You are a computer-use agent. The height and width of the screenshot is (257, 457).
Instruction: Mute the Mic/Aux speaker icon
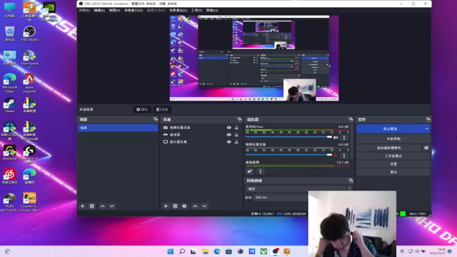(336, 138)
